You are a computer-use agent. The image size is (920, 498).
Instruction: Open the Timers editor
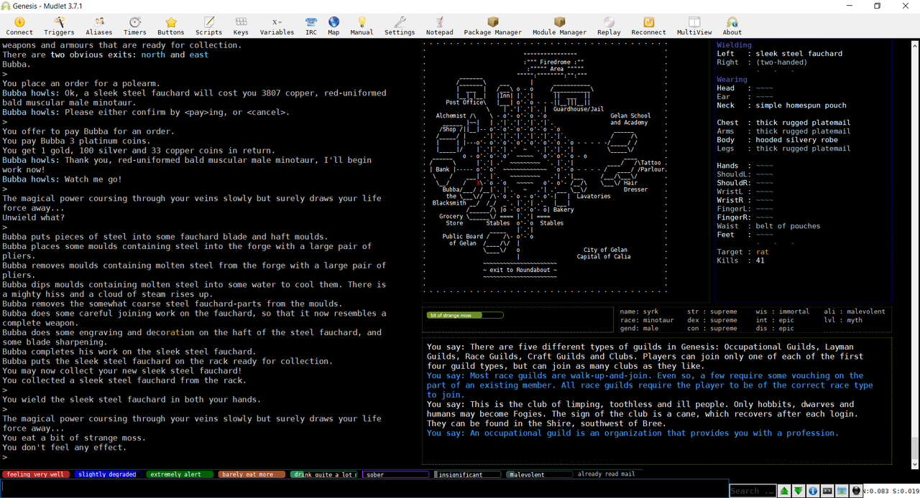click(135, 26)
